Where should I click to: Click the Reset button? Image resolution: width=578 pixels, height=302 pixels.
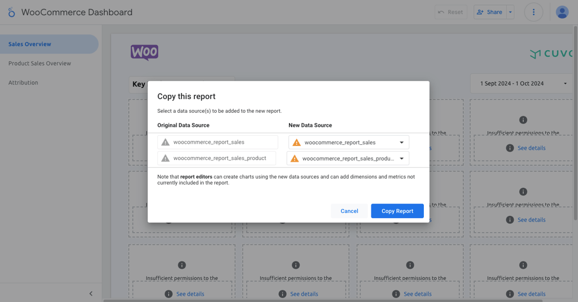450,12
